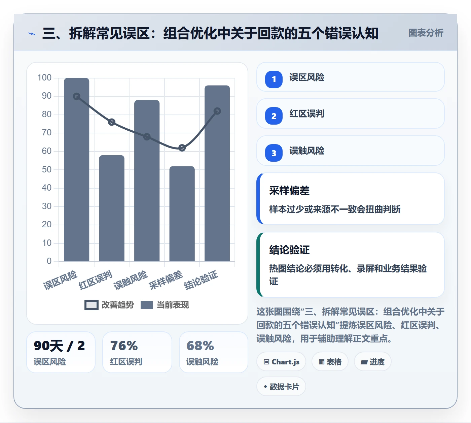This screenshot has height=423, width=471.
Task: Toggle the 当前表现 legend item
Action: [165, 305]
